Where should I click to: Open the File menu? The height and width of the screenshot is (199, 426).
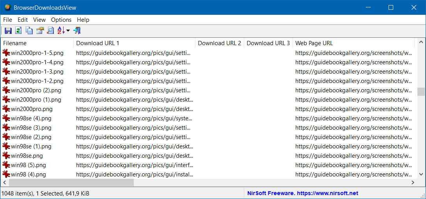pos(8,20)
